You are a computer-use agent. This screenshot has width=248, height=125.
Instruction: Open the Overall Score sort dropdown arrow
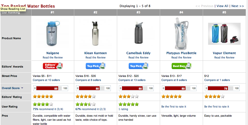coord(22,88)
